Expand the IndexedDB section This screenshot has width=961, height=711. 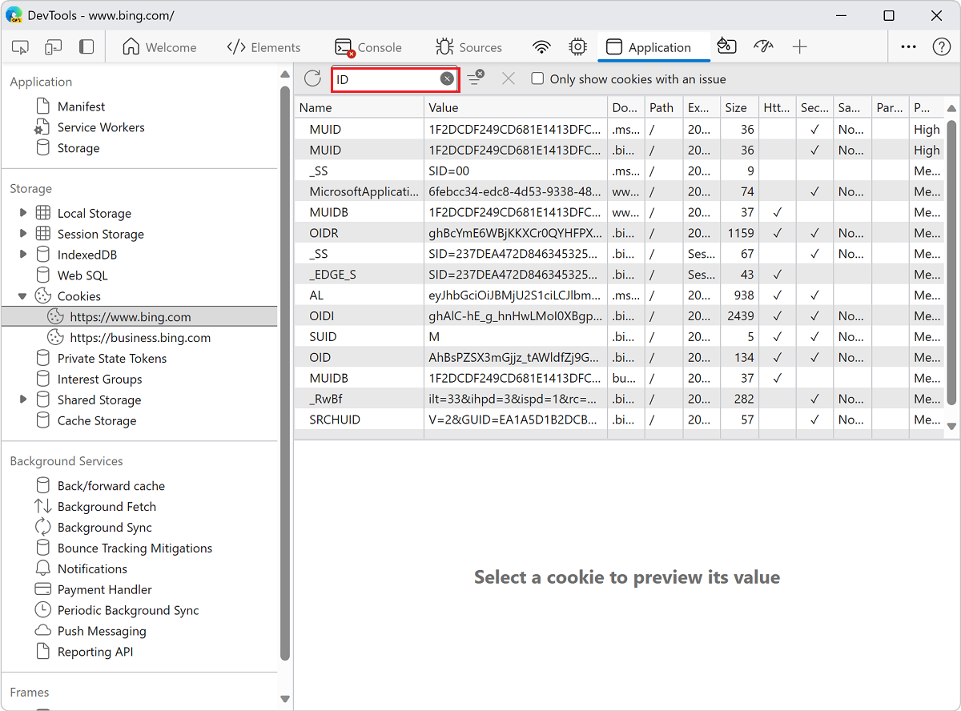click(23, 254)
